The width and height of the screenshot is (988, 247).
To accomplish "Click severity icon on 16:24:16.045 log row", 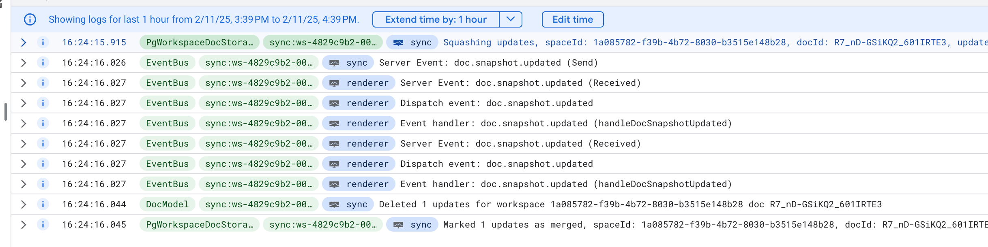I will pyautogui.click(x=43, y=225).
